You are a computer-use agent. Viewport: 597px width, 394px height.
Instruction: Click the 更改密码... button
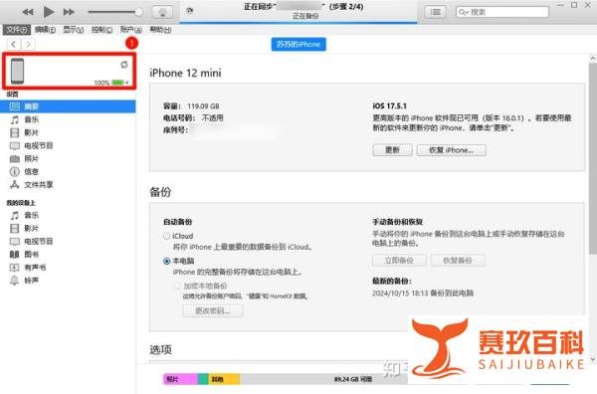(x=213, y=311)
